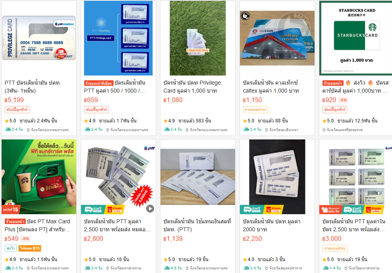The width and height of the screenshot is (392, 273).
Task: Click the star icon on PT Max Card listing
Action: click(x=7, y=259)
